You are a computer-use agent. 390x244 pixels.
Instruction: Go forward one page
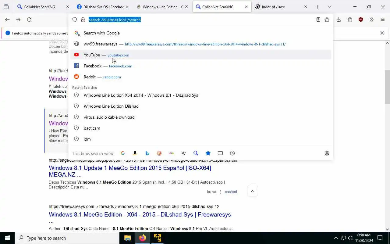(x=18, y=20)
